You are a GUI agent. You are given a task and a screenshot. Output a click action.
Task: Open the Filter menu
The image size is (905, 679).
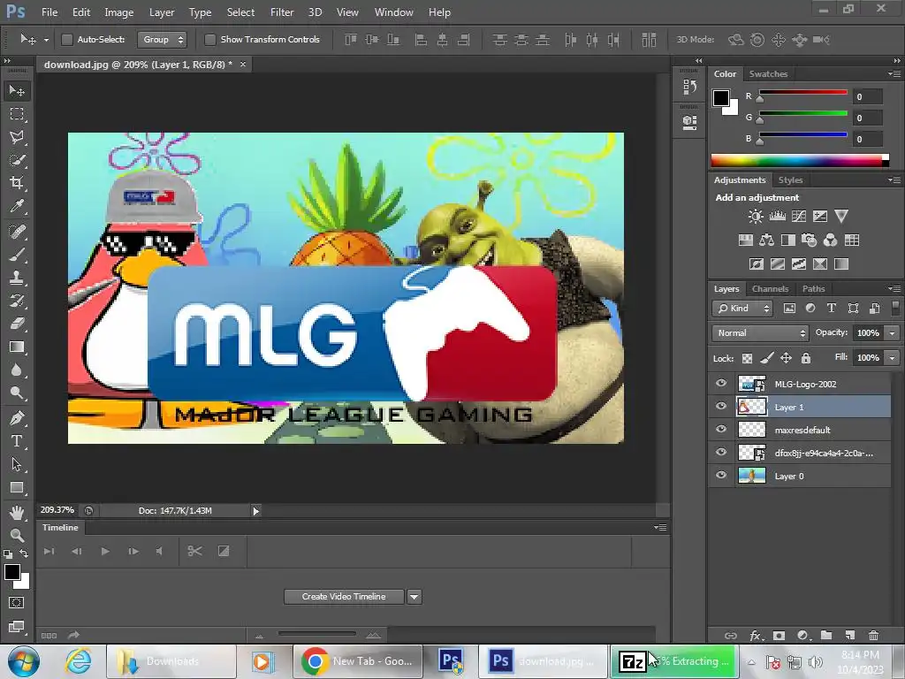click(282, 12)
